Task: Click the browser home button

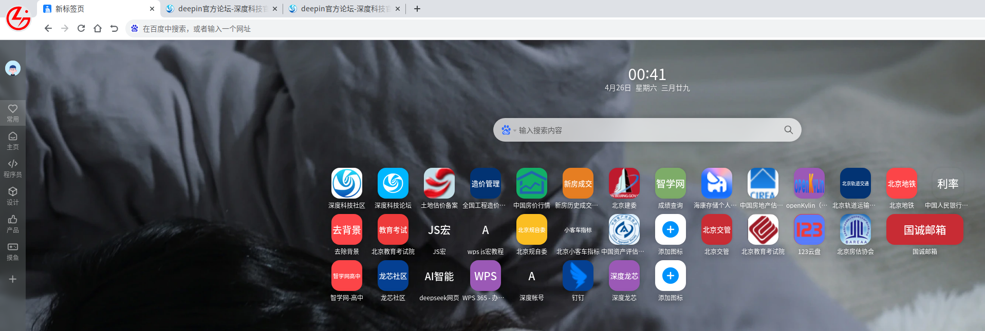Action: coord(98,29)
